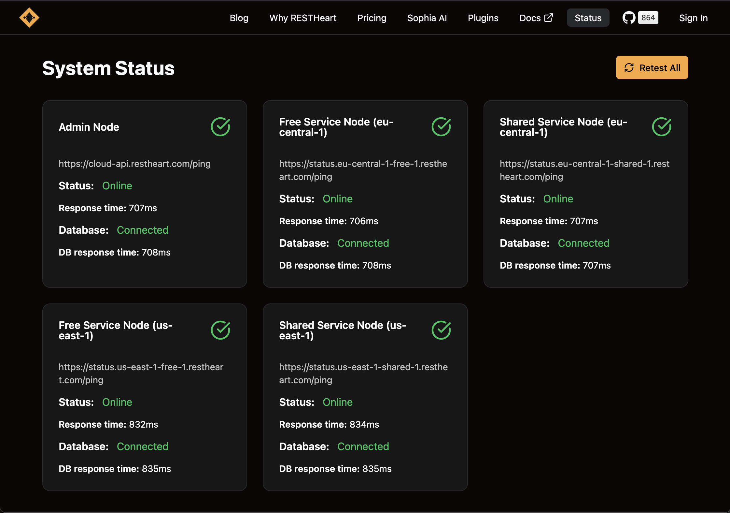730x513 pixels.
Task: Click the Retest All button
Action: (x=652, y=67)
